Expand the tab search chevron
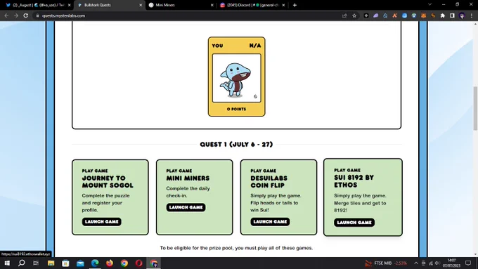The width and height of the screenshot is (478, 269). (429, 5)
